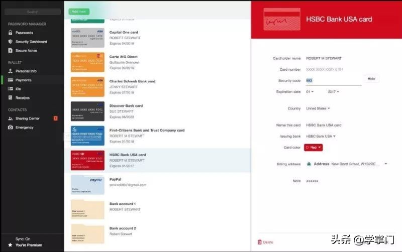
Task: Click the Sharing Center notification badge
Action: point(55,118)
